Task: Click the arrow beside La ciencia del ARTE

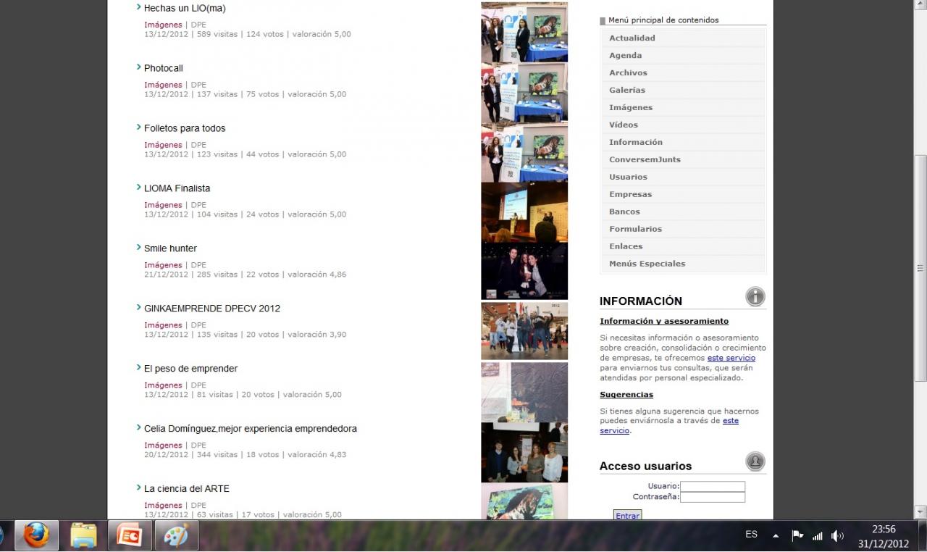Action: click(x=138, y=488)
